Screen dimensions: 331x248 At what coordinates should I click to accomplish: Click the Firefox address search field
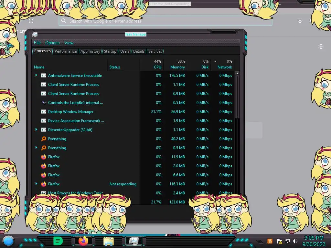point(165,21)
